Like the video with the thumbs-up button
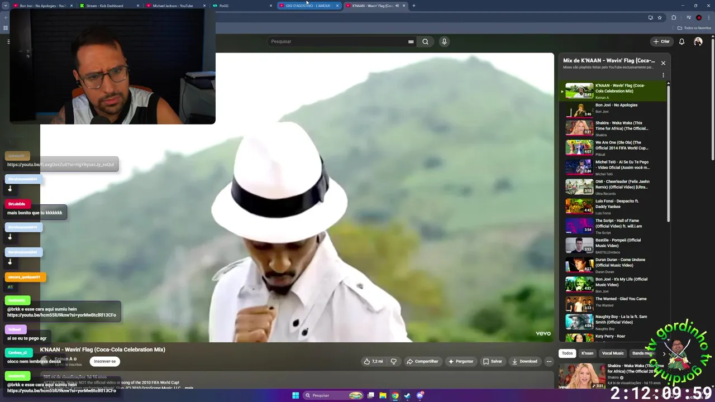Viewport: 715px width, 402px height. pyautogui.click(x=374, y=361)
